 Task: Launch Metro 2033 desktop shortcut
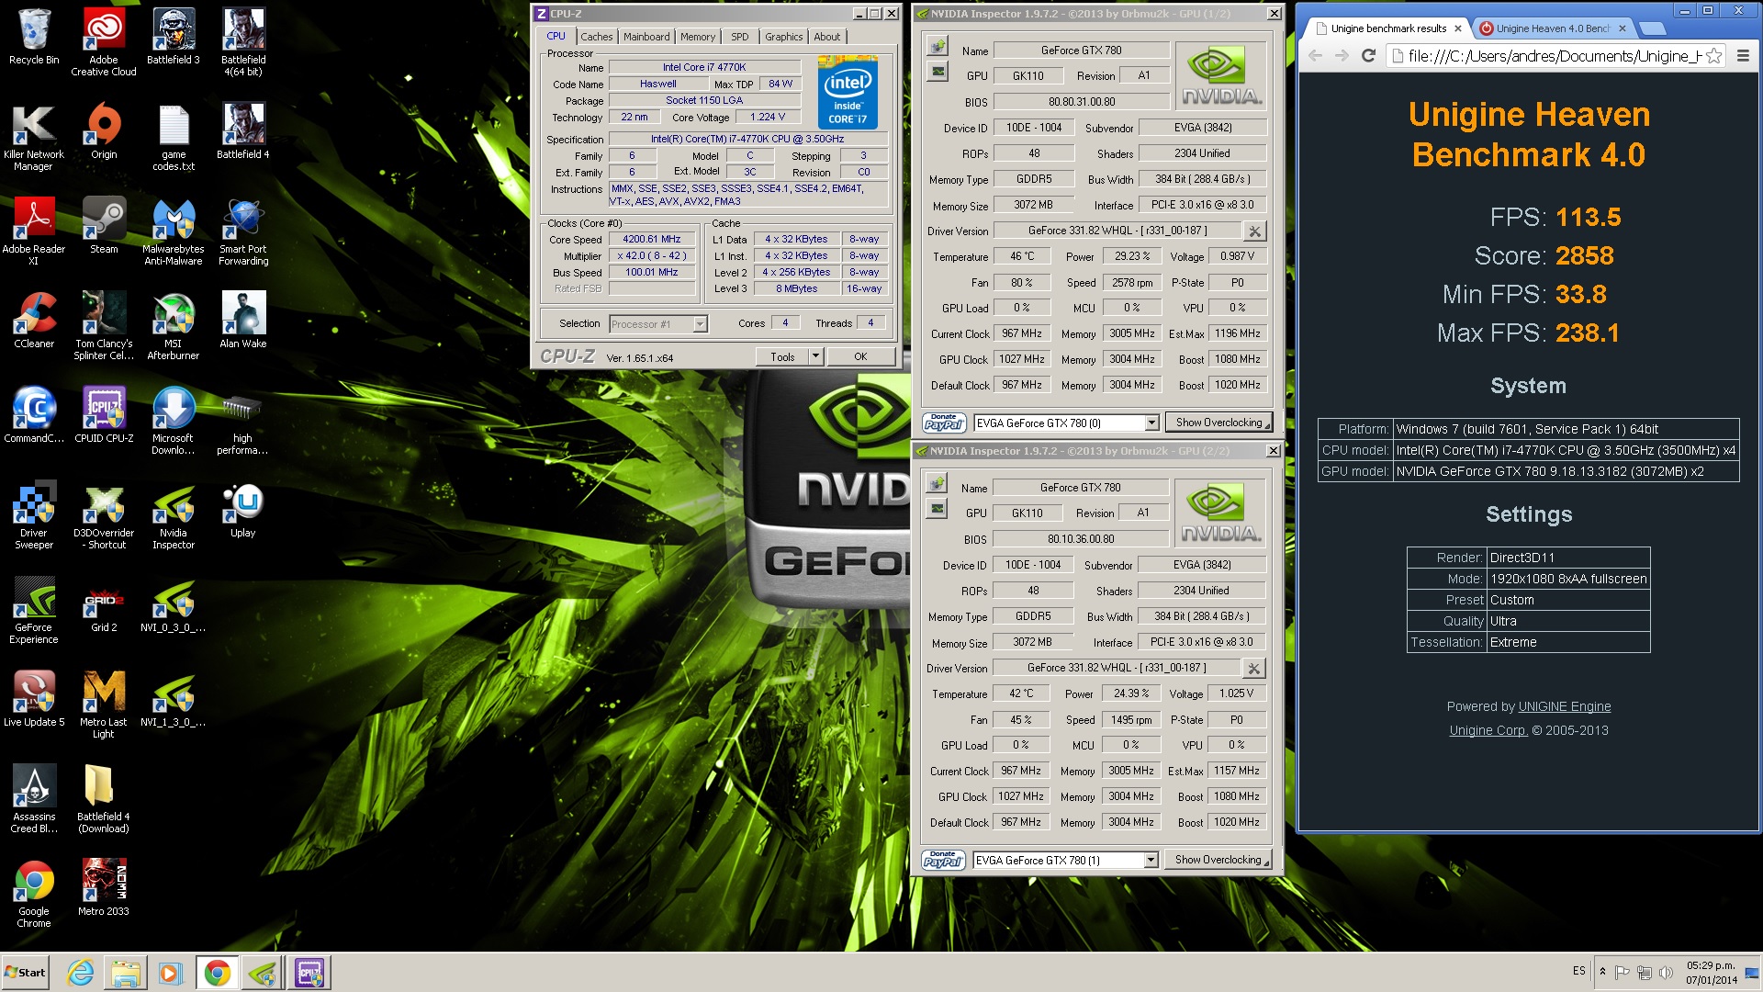pos(104,888)
